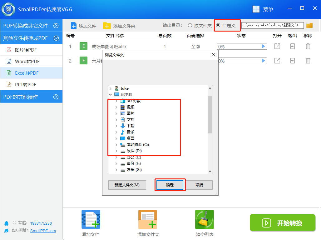
Task: Open the 添加文件 toolbar icon
Action: point(83,25)
